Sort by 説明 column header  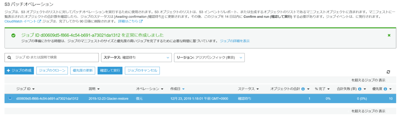[x=94, y=89]
